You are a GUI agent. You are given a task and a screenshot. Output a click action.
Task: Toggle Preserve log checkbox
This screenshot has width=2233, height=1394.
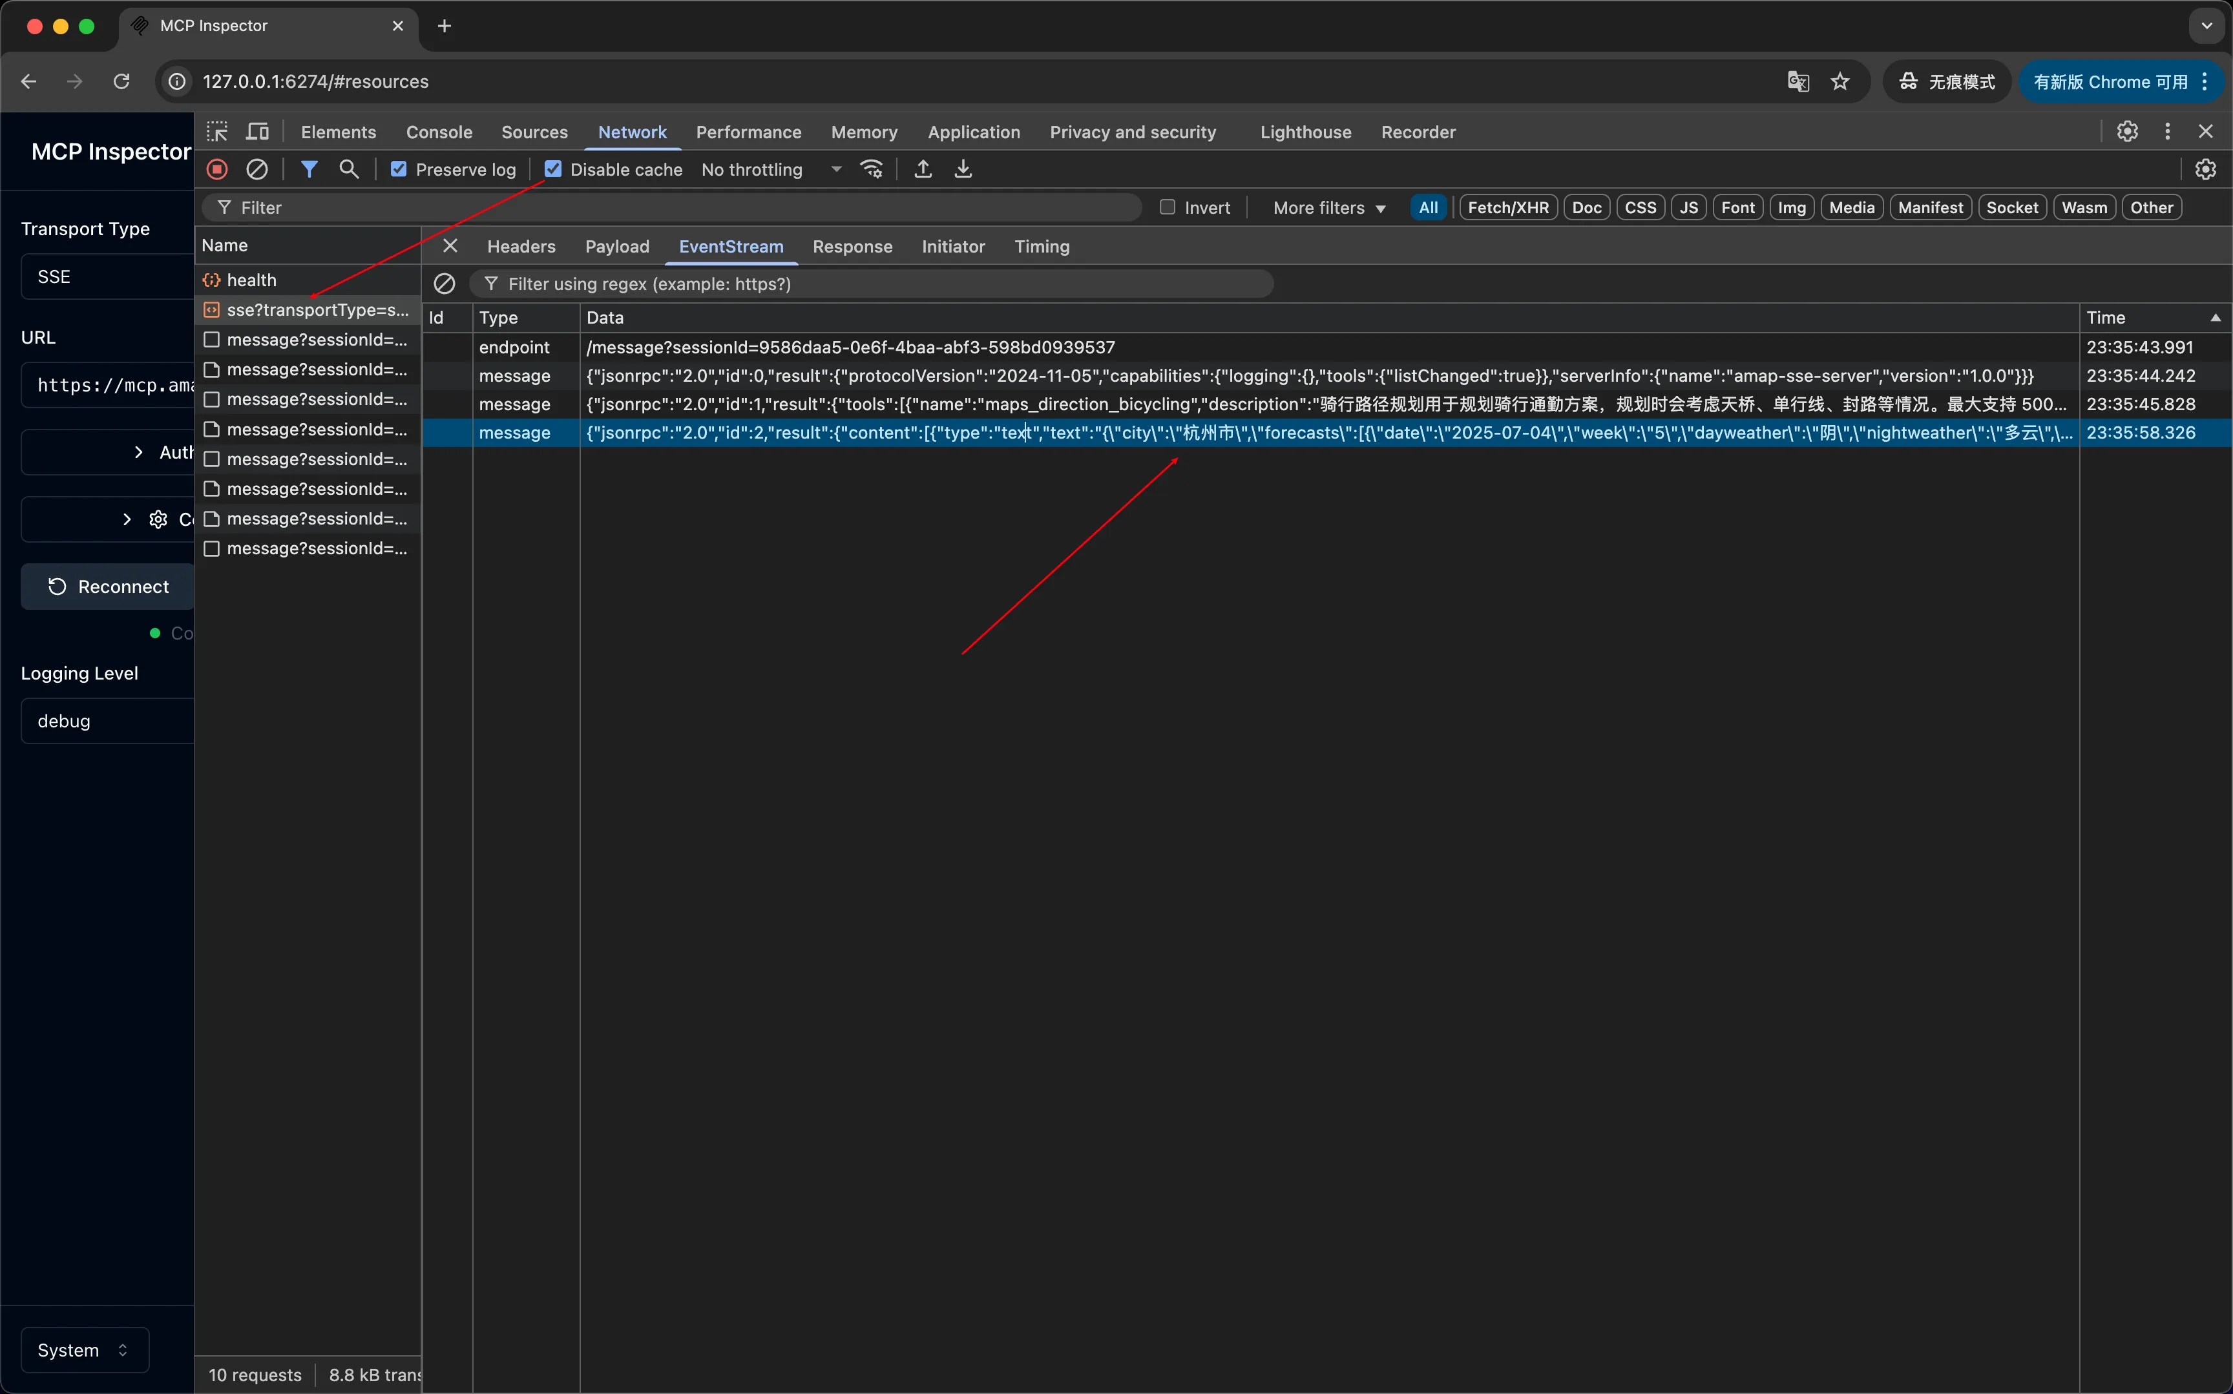[x=399, y=170]
